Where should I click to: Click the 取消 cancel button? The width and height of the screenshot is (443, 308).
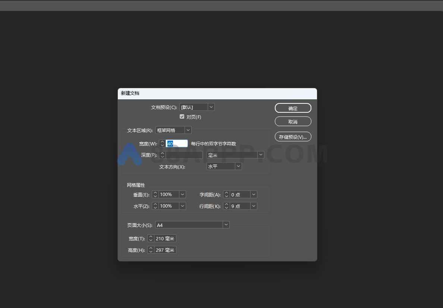click(x=293, y=121)
